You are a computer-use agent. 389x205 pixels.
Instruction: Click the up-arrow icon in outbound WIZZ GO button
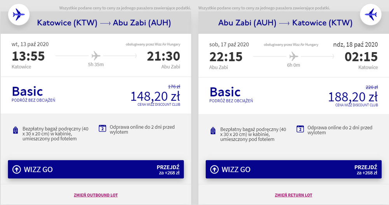click(17, 169)
